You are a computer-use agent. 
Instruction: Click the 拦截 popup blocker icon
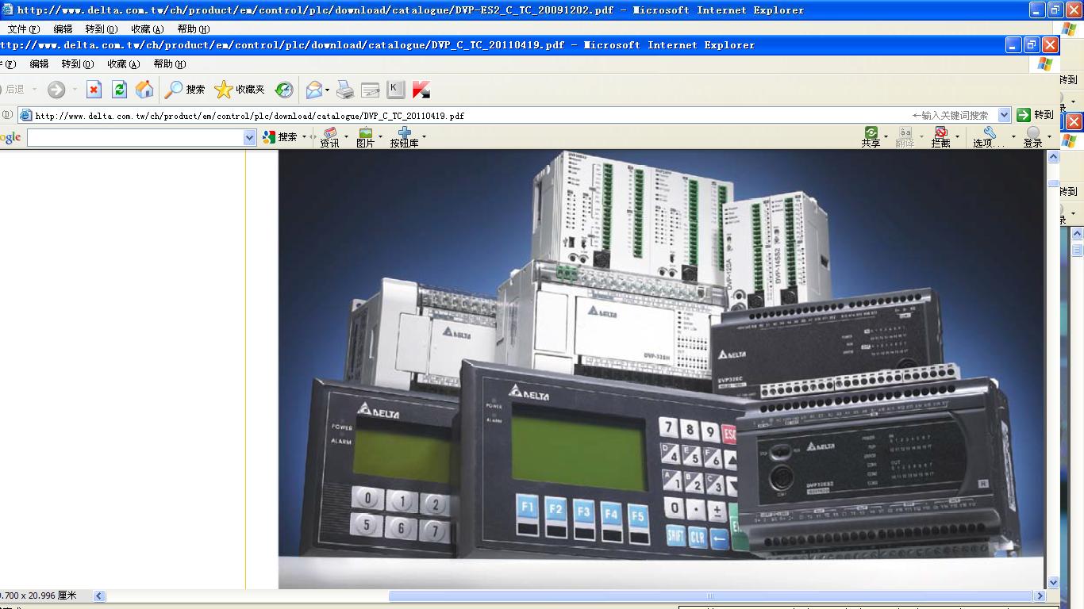(940, 137)
